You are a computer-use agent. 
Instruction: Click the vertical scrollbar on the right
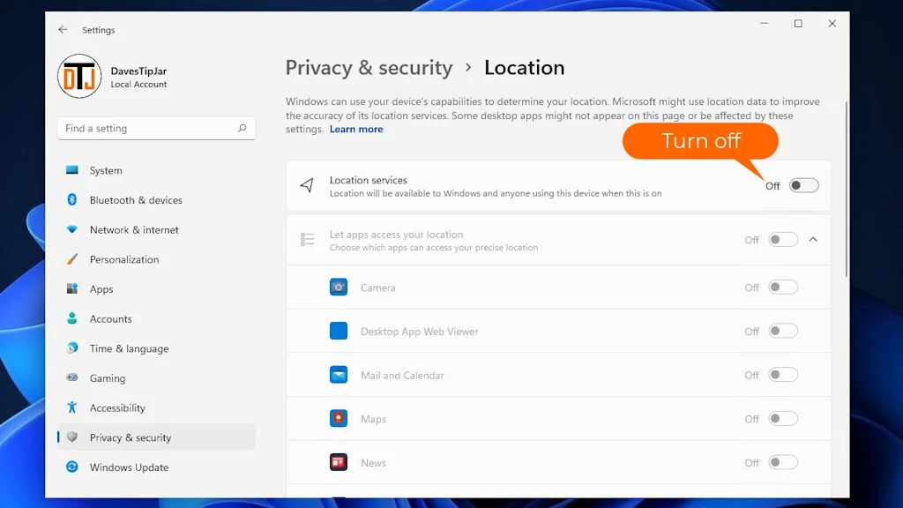coord(846,189)
